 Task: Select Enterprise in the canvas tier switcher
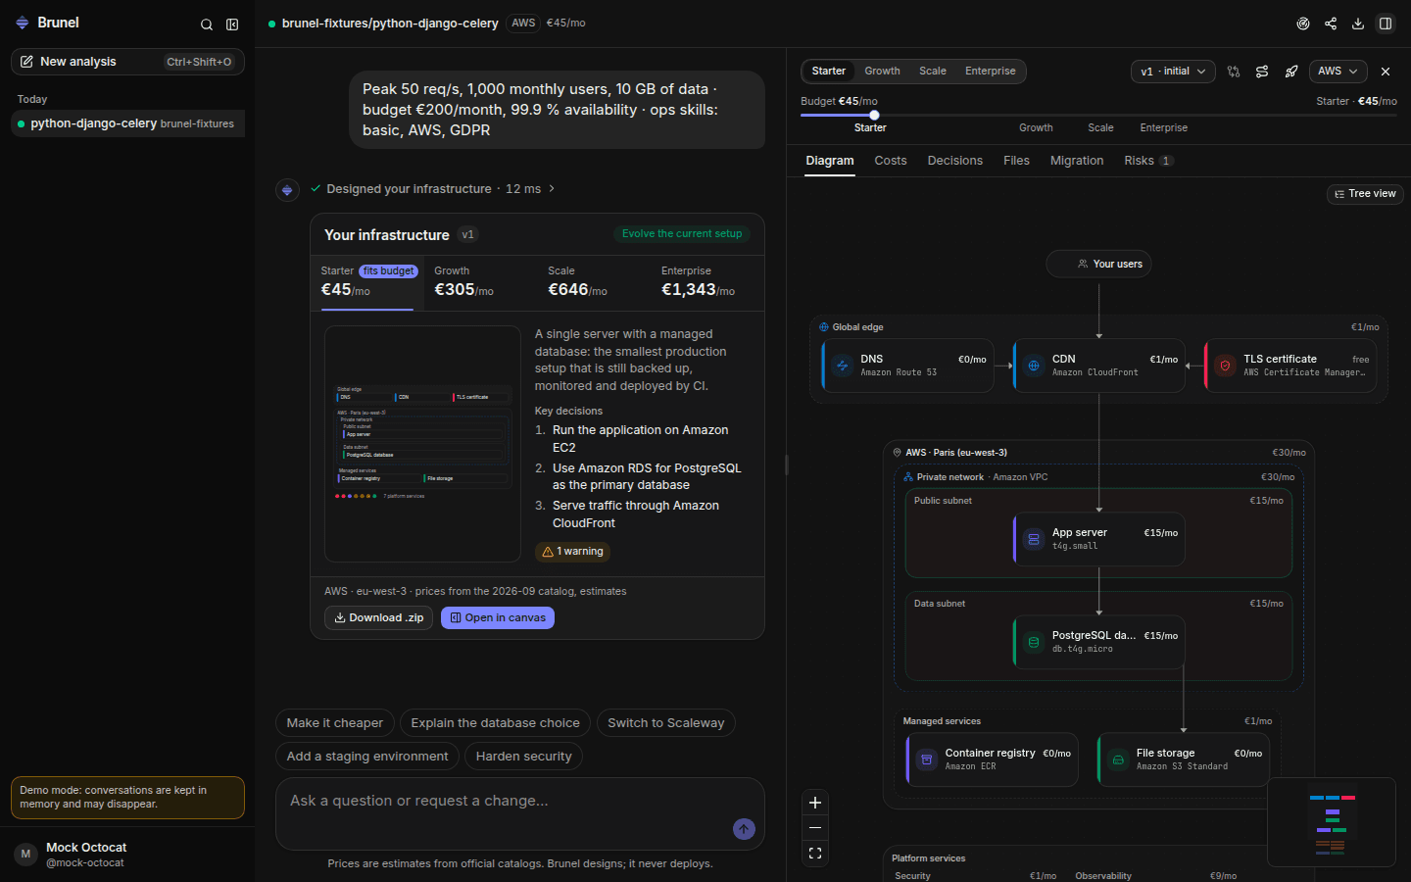pos(991,72)
